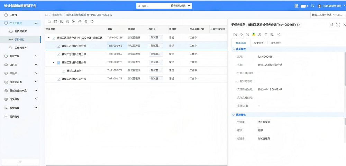This screenshot has width=346, height=166.
Task: Click the trash delete icon in the detail panel toolbar
Action: (266, 35)
